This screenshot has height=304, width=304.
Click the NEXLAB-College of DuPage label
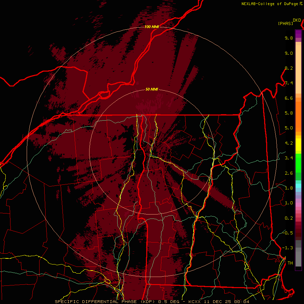tap(270, 4)
